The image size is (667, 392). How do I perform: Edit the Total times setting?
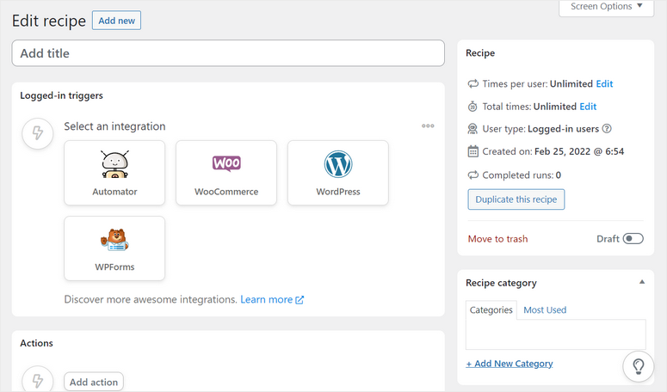coord(588,107)
